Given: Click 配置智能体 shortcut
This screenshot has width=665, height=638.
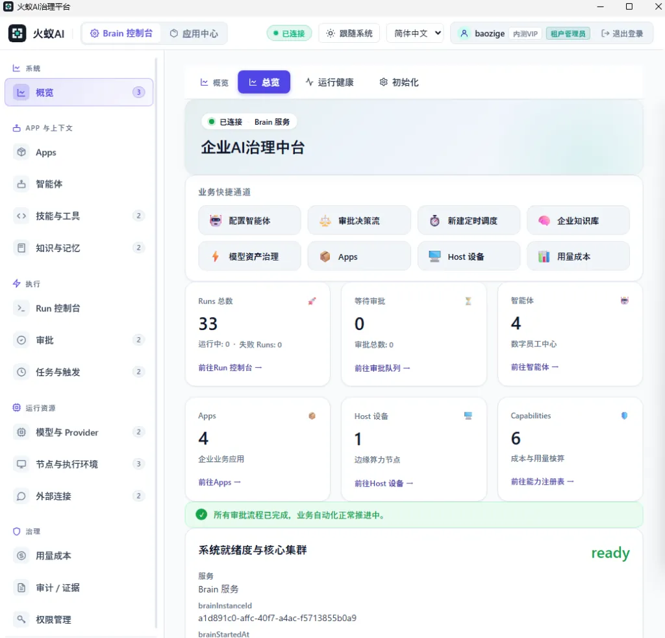Looking at the screenshot, I should point(249,221).
